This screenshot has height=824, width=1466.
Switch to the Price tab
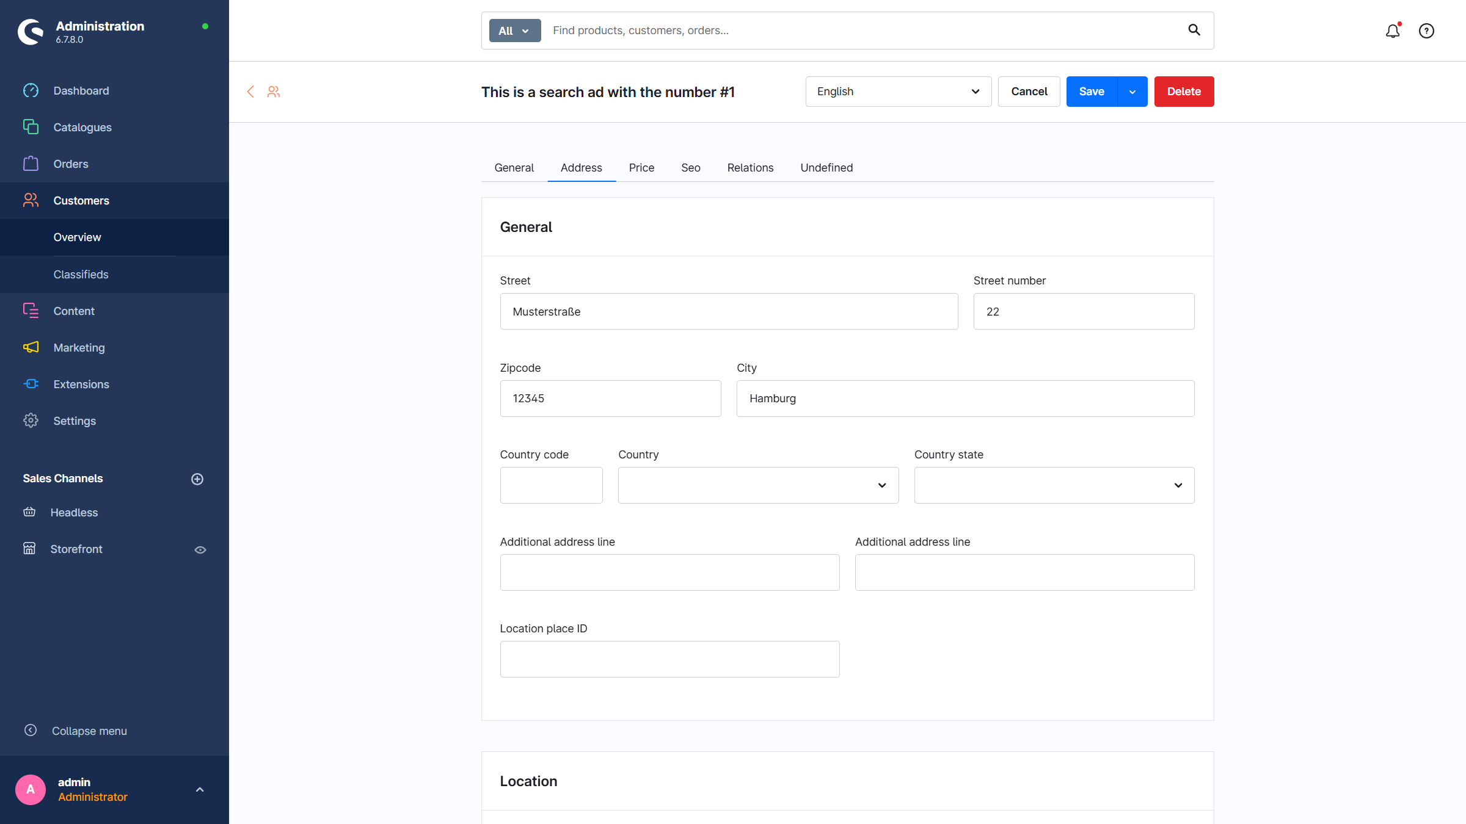tap(641, 168)
